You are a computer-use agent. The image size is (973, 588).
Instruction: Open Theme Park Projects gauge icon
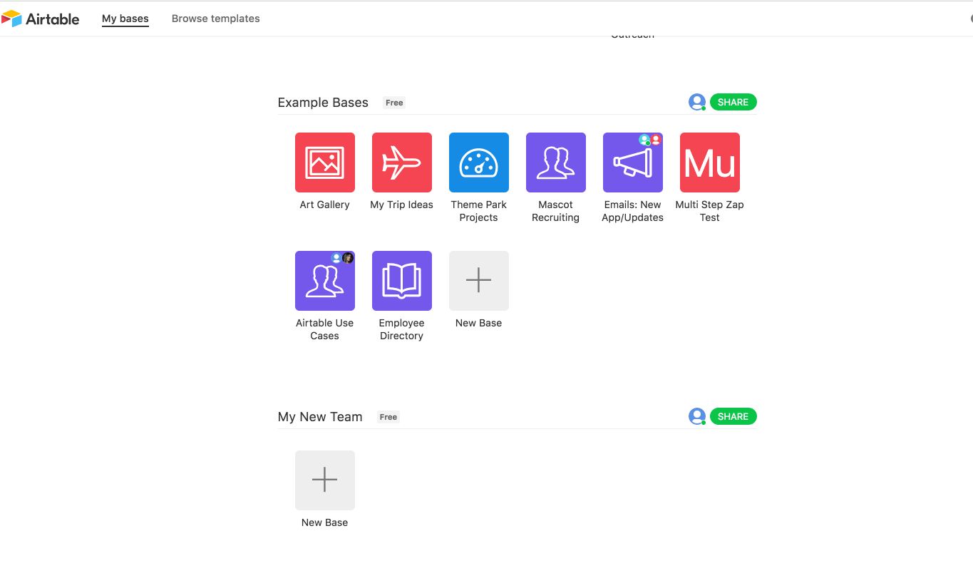click(478, 163)
